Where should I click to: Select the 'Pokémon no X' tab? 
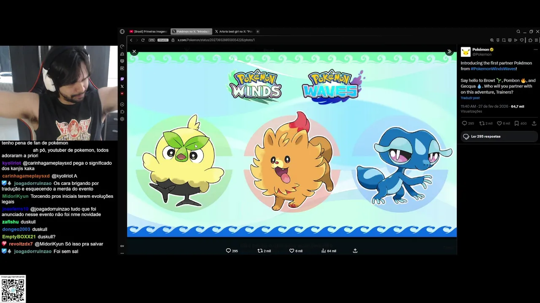tap(192, 32)
